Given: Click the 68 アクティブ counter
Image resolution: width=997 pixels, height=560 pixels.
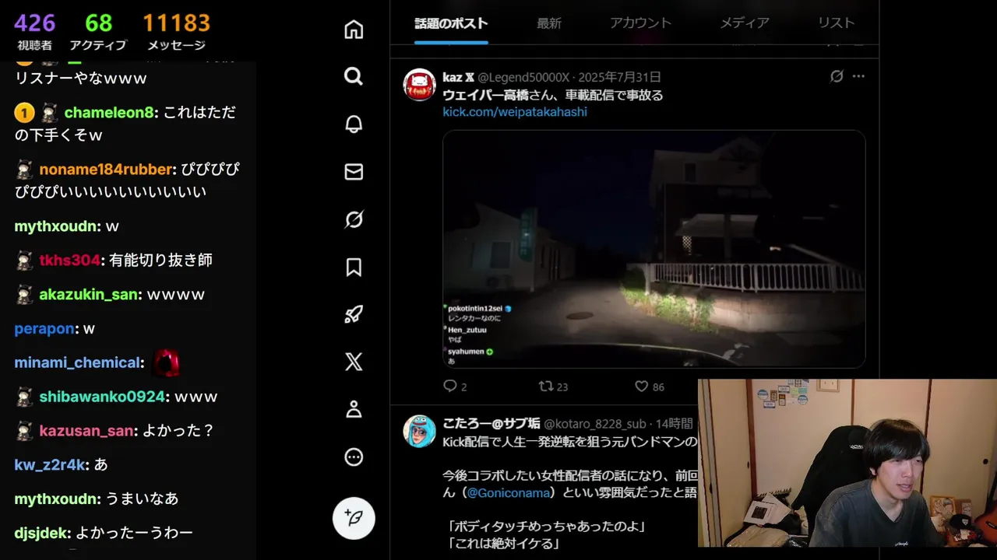Looking at the screenshot, I should tap(98, 32).
